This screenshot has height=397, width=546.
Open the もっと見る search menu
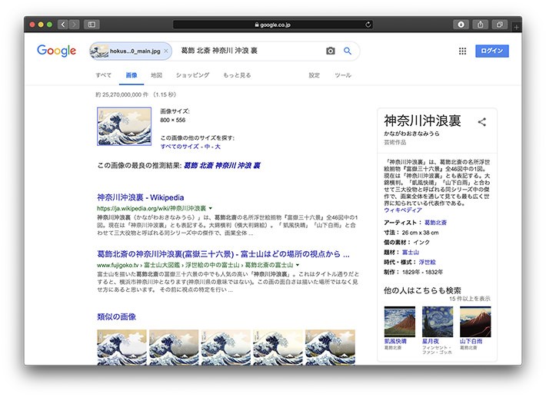click(x=237, y=75)
